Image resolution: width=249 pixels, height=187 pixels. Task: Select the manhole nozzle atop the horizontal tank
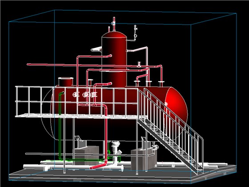[66, 82]
